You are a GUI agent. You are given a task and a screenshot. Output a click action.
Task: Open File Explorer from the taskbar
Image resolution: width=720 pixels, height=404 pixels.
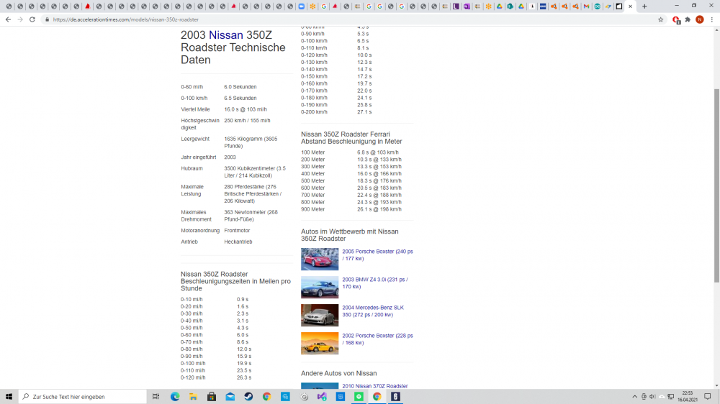coord(193,397)
